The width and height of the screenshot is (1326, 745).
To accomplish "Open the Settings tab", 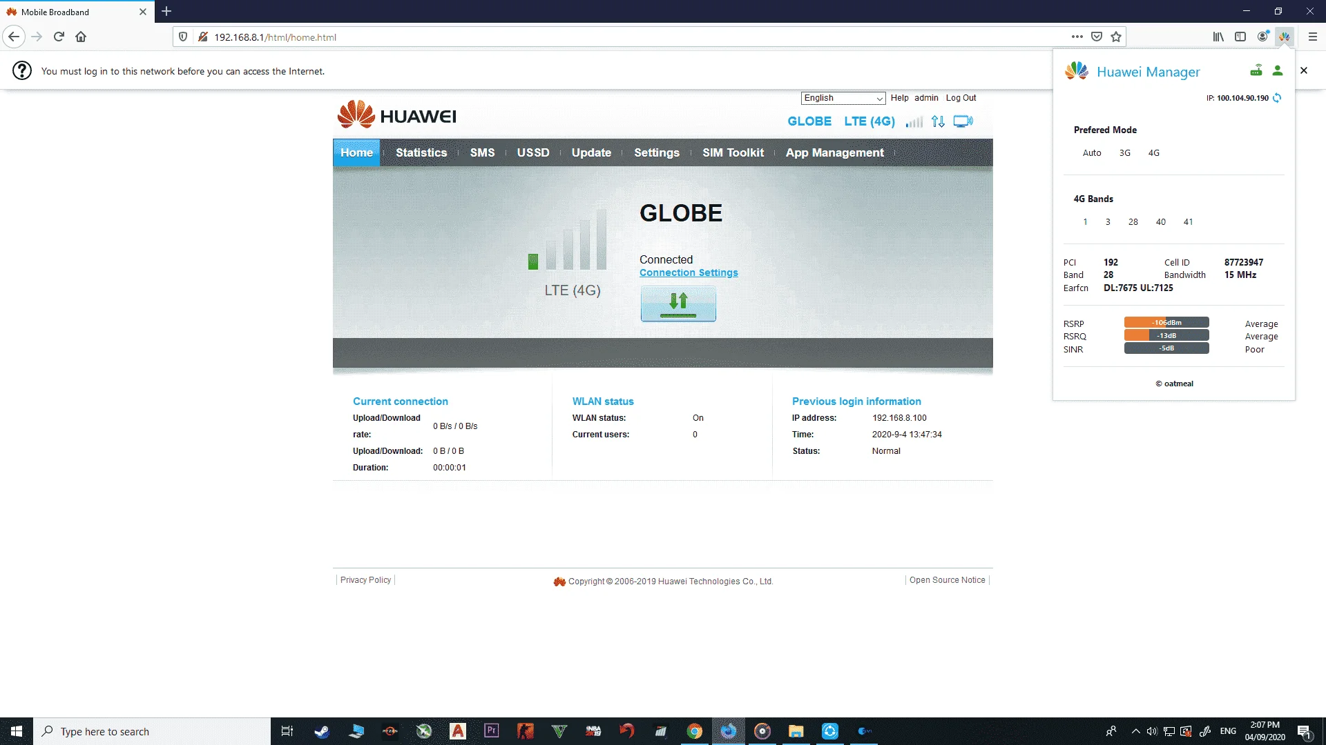I will 657,152.
